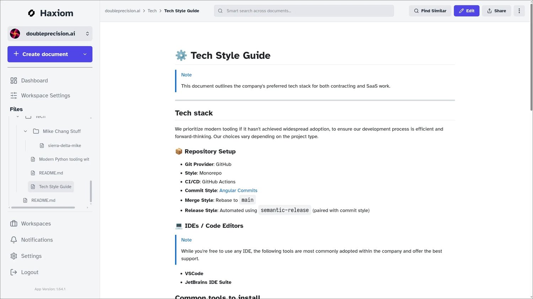533x299 pixels.
Task: Follow the Angular Commits link
Action: (x=238, y=190)
